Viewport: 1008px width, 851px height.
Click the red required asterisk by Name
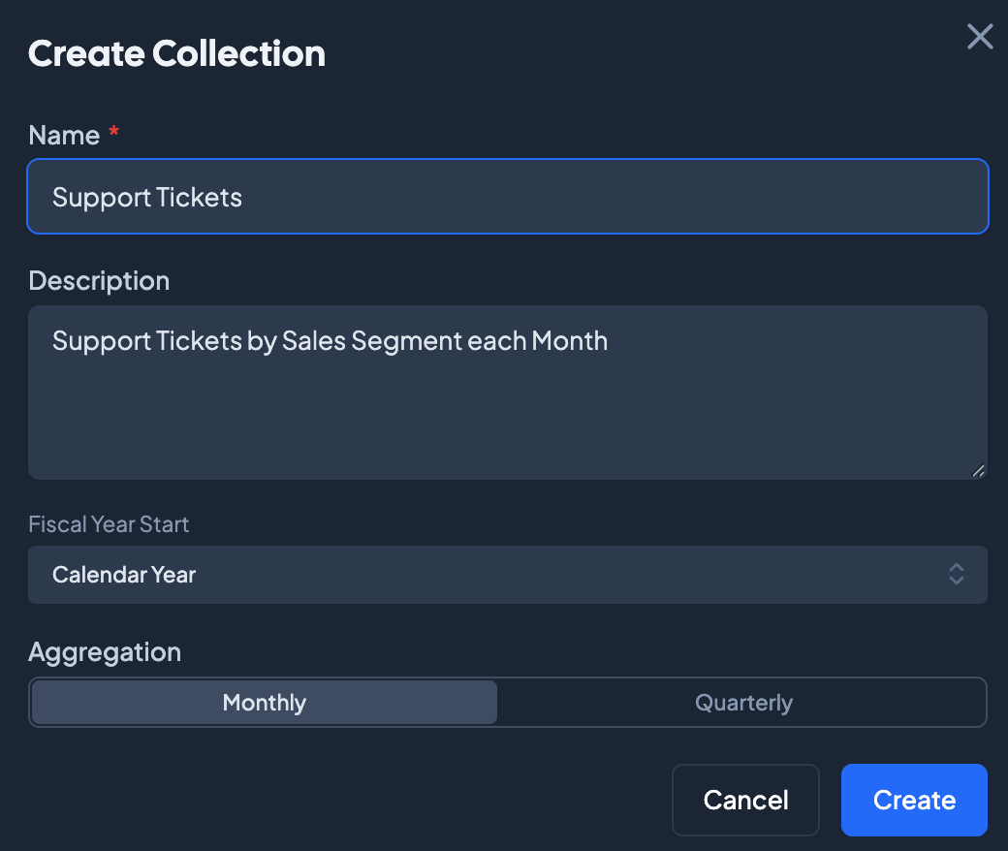(x=113, y=135)
